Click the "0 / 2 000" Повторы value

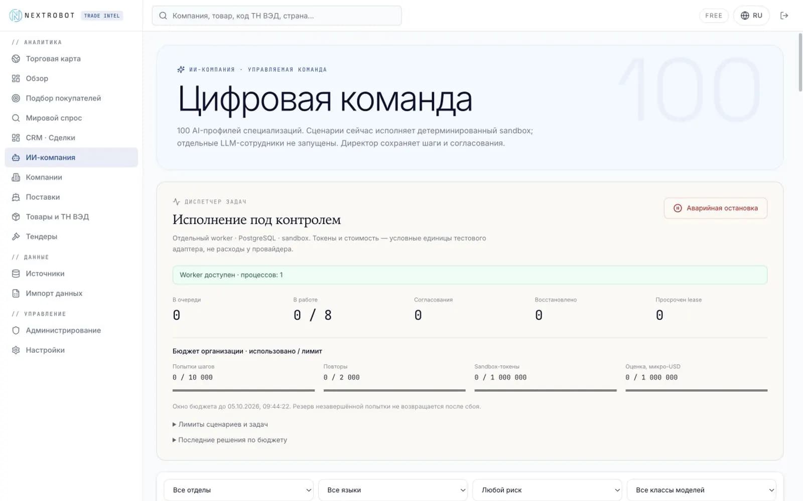[x=341, y=377]
